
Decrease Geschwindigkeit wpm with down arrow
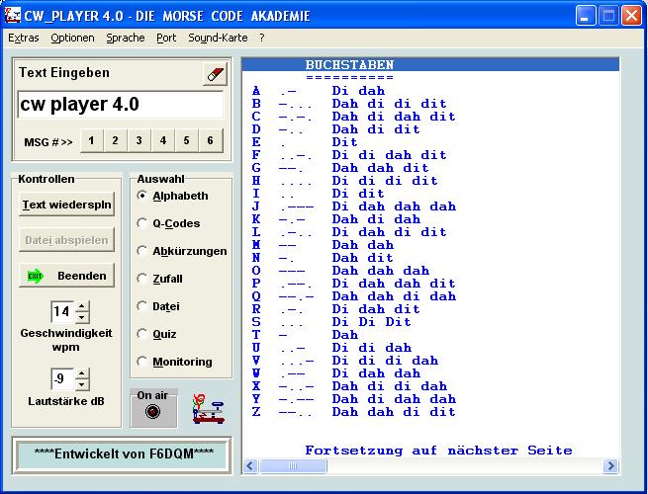(82, 317)
